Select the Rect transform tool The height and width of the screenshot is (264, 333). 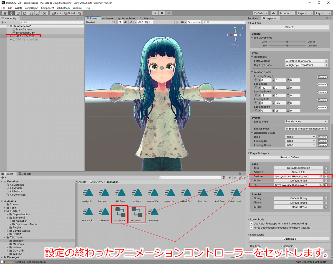point(31,13)
